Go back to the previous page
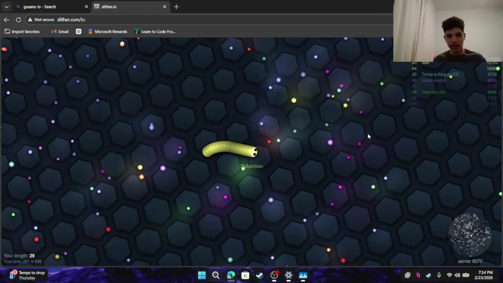This screenshot has height=283, width=503. point(7,20)
